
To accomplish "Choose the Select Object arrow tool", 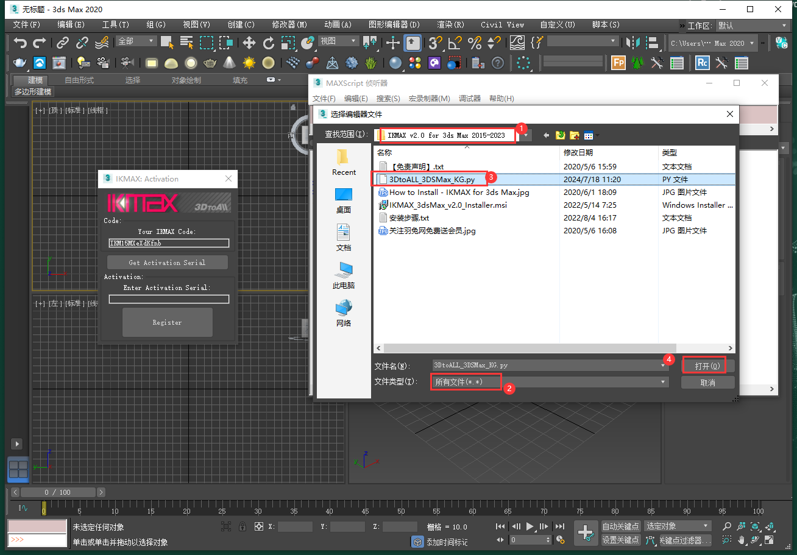I will (x=167, y=43).
